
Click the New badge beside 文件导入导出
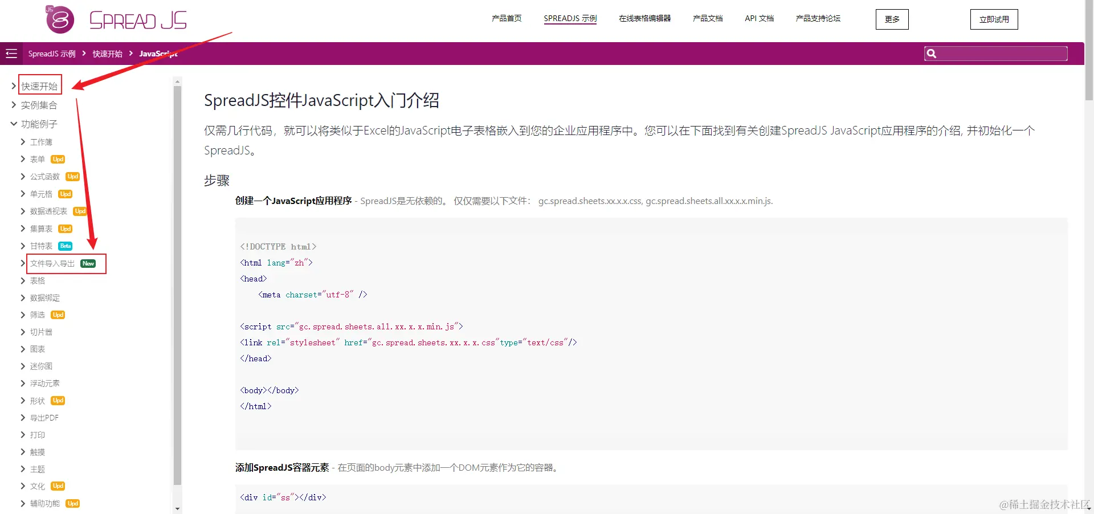(x=88, y=263)
